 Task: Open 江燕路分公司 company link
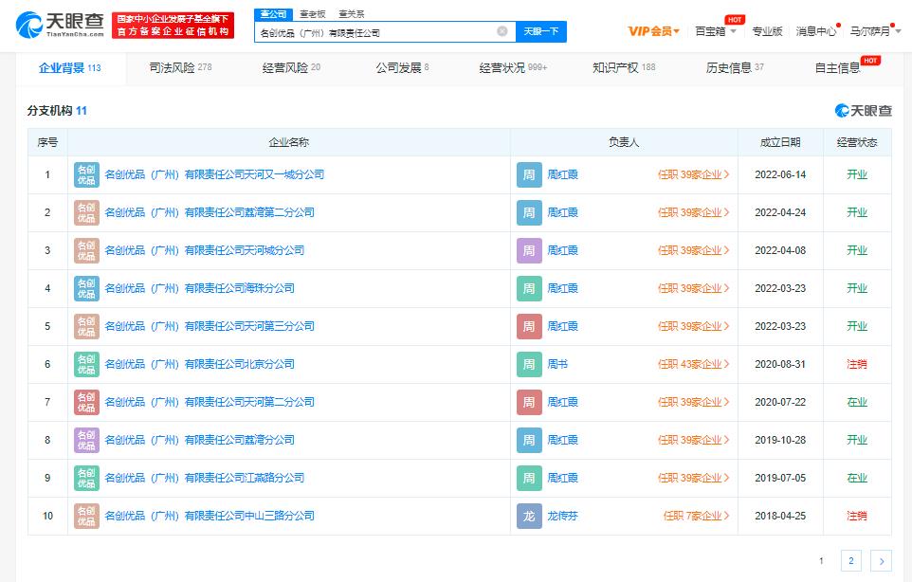click(x=205, y=478)
